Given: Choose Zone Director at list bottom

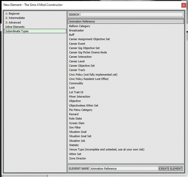Looking at the screenshot, I should [77, 158].
